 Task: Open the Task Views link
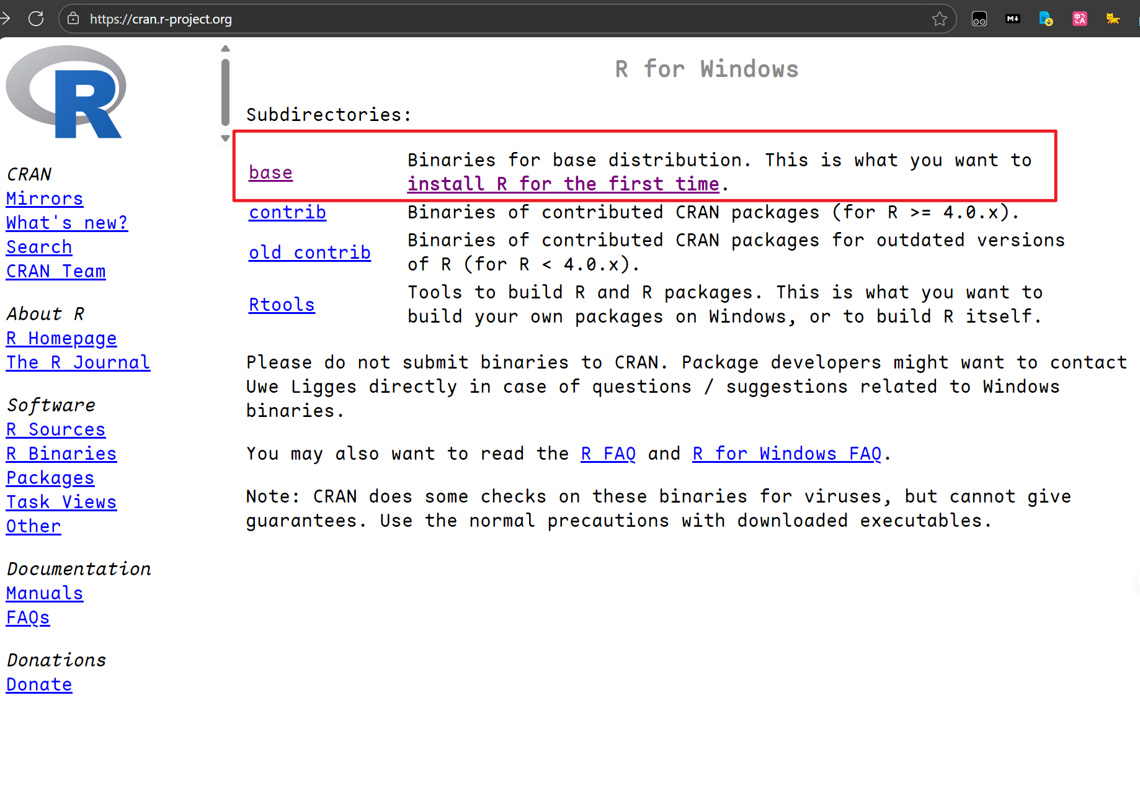click(x=61, y=502)
